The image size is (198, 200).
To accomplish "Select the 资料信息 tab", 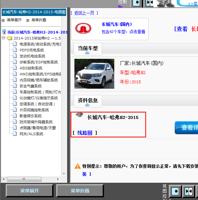I will pyautogui.click(x=88, y=101).
